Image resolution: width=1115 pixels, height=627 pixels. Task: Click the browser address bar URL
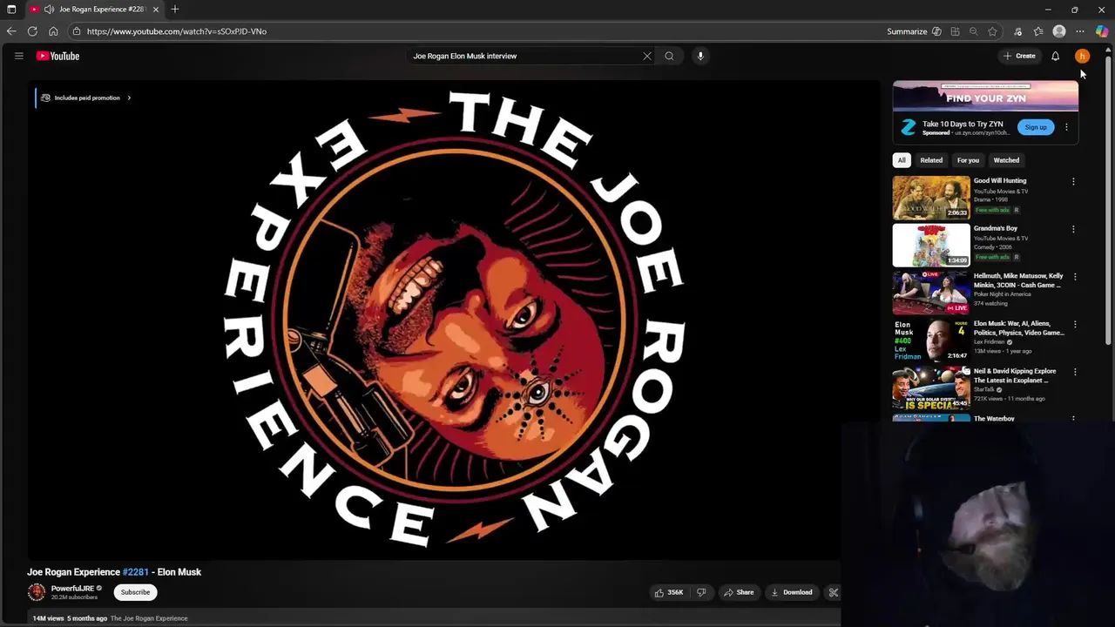coord(177,31)
